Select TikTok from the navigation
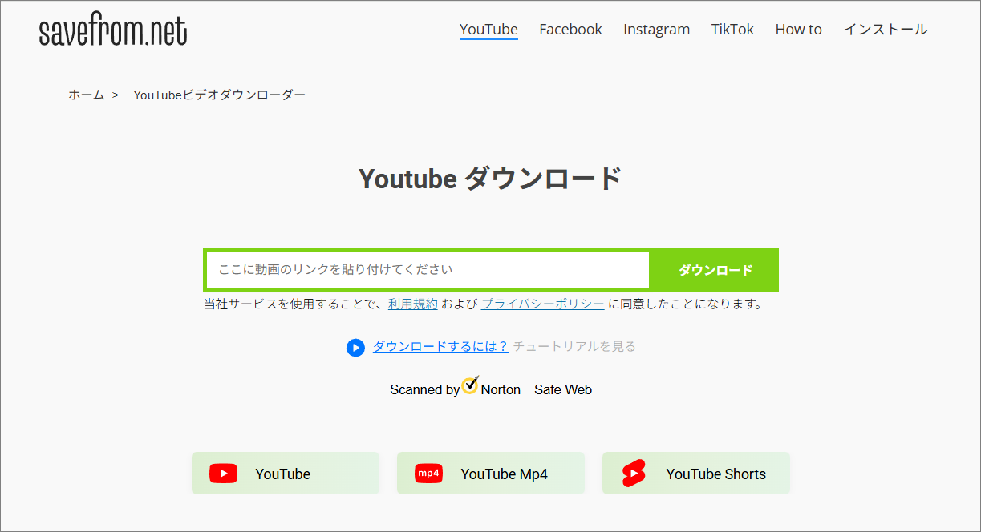The height and width of the screenshot is (532, 981). point(732,29)
